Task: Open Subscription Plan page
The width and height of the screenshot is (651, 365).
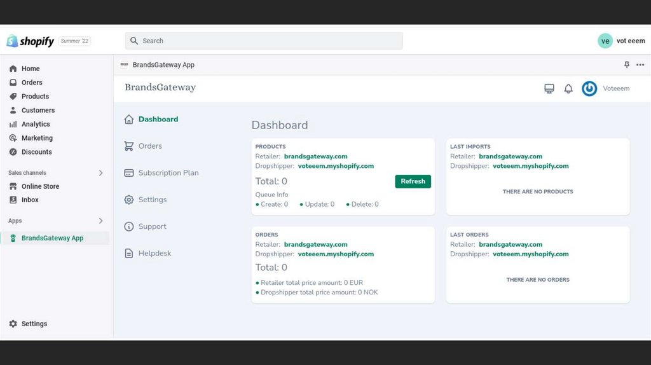Action: 168,173
